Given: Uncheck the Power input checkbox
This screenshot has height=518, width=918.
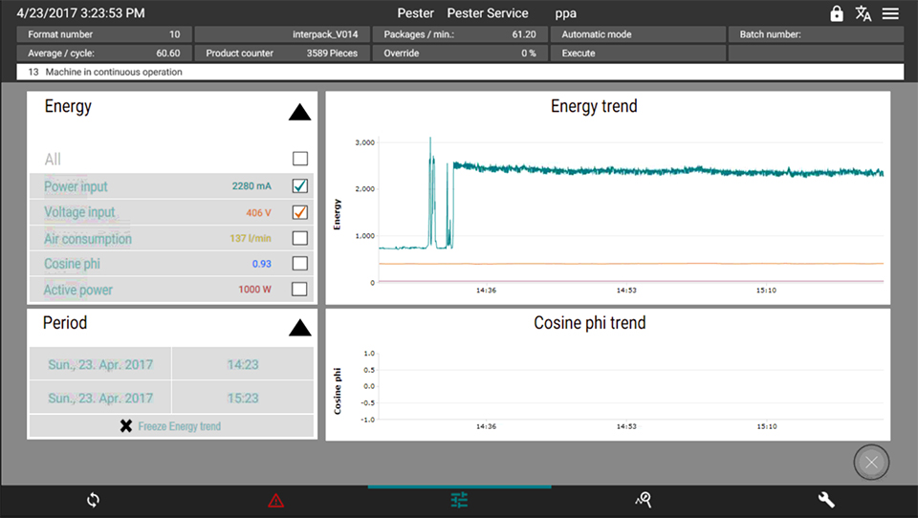Looking at the screenshot, I should tap(300, 185).
